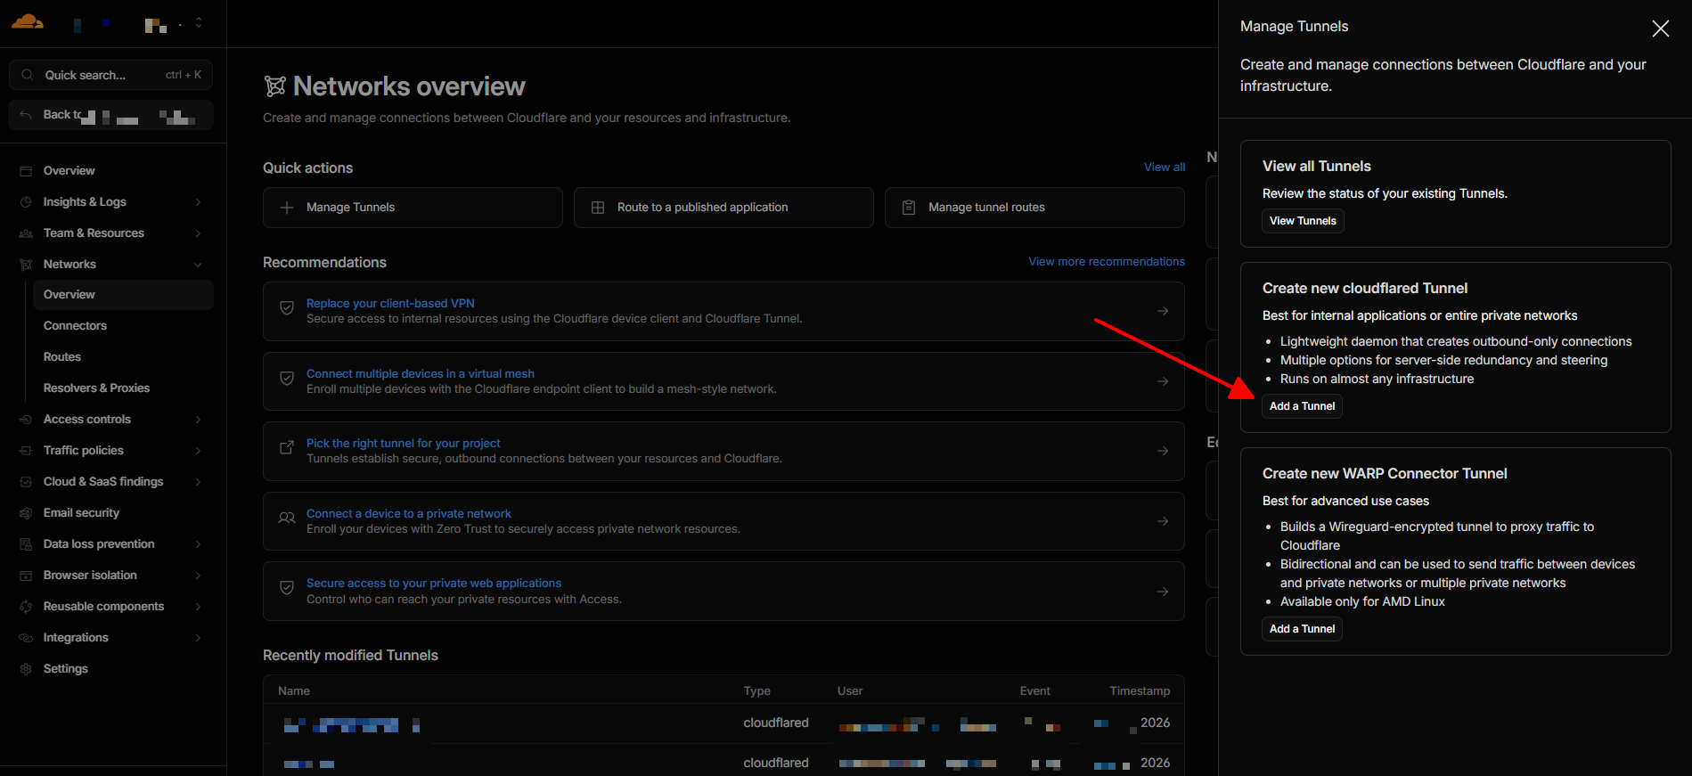1692x776 pixels.
Task: Click the Insights & Logs sidebar icon
Action: [26, 202]
